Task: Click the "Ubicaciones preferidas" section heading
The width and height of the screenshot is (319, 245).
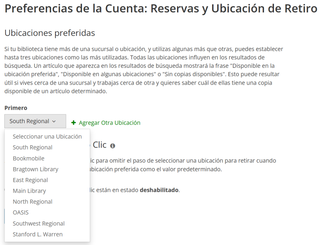Action: click(50, 33)
